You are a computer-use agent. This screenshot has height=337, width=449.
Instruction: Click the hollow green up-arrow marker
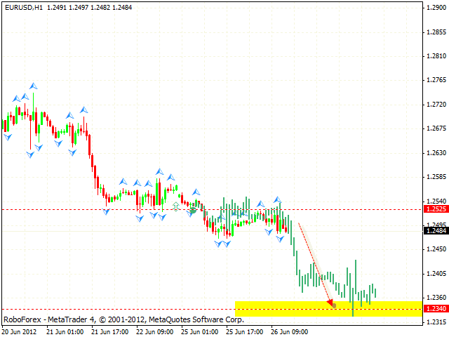pos(175,206)
